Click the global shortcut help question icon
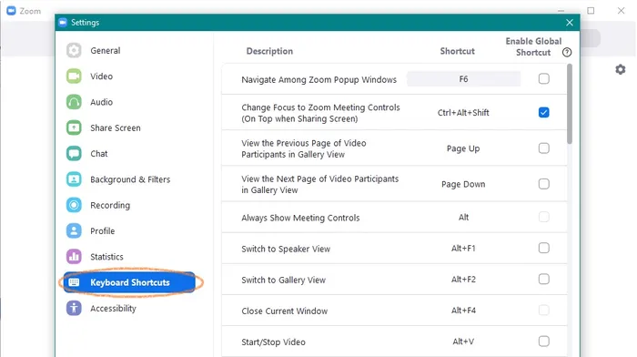The width and height of the screenshot is (637, 357). (567, 52)
